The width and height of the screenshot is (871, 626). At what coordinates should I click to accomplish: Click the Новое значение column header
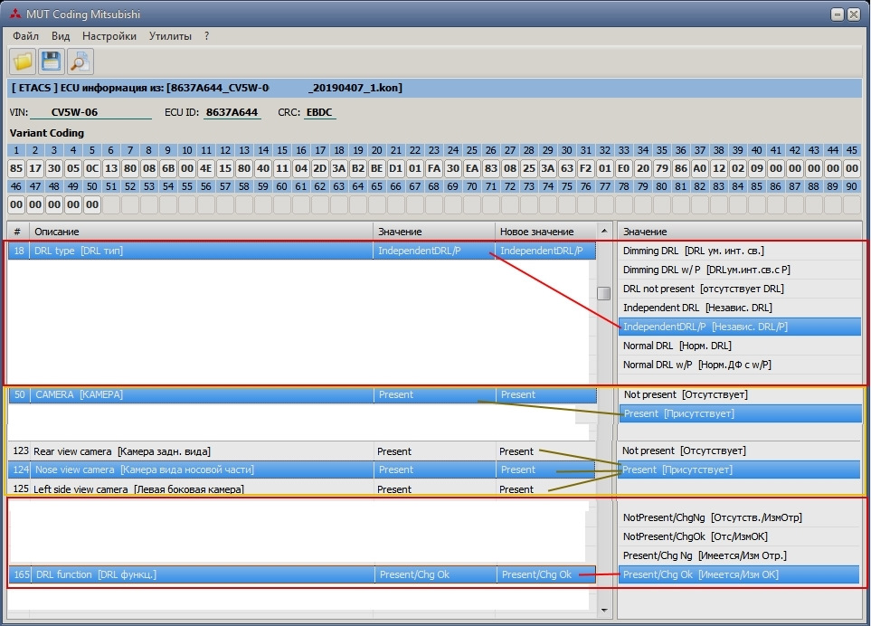click(x=546, y=232)
